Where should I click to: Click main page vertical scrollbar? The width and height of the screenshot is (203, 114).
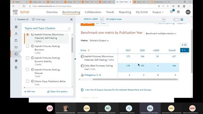coord(192,51)
